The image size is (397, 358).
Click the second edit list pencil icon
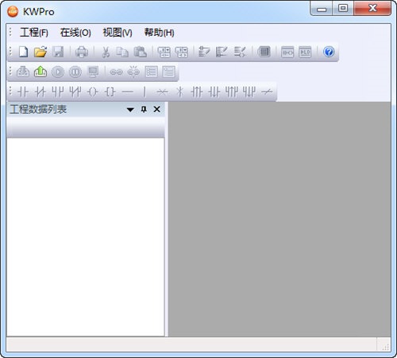pyautogui.click(x=222, y=52)
